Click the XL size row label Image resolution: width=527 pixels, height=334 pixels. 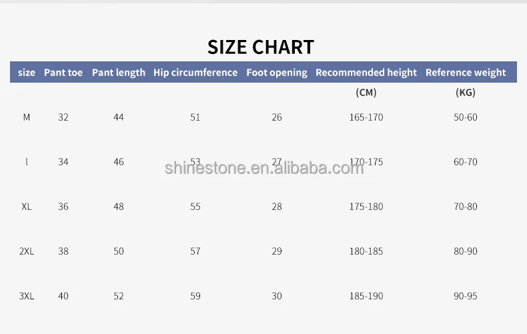point(27,207)
